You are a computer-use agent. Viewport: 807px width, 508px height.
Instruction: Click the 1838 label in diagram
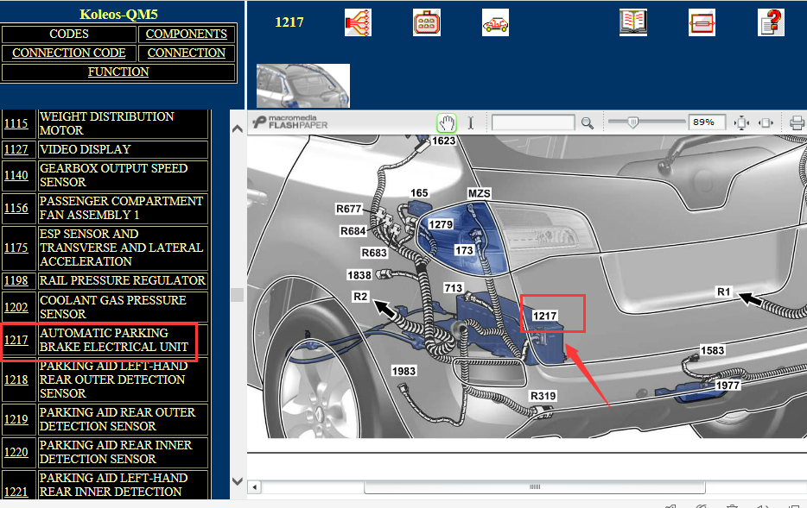point(359,275)
